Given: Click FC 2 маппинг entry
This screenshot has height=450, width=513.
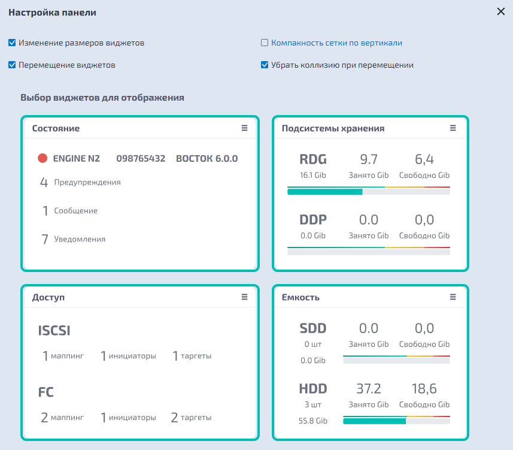Looking at the screenshot, I should point(62,417).
